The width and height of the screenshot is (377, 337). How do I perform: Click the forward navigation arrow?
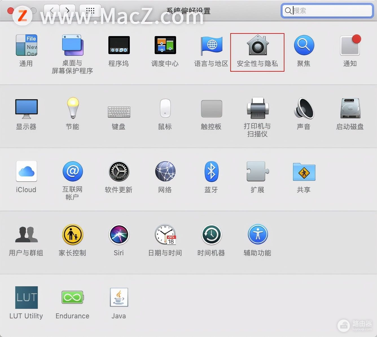coord(67,11)
